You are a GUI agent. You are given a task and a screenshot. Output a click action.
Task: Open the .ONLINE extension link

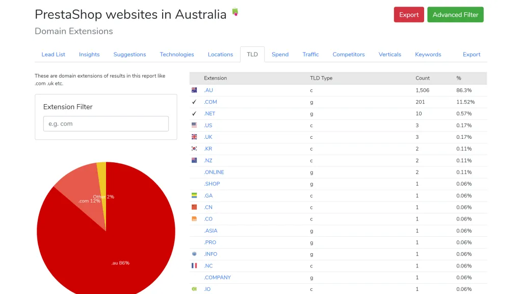click(x=214, y=172)
